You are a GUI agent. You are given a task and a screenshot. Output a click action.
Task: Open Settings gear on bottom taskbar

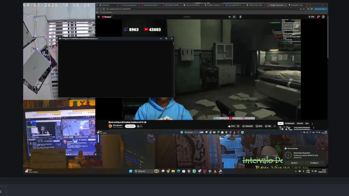(x=210, y=171)
